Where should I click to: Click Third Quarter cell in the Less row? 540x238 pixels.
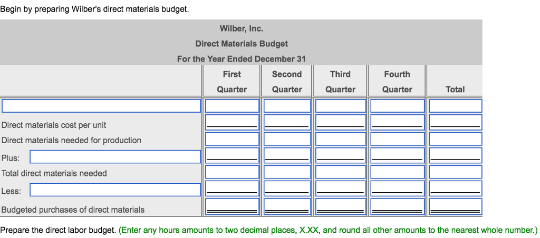[x=341, y=189]
